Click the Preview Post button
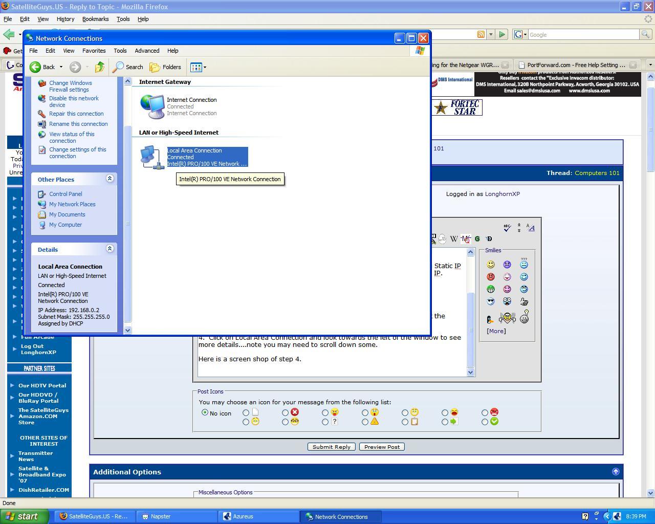This screenshot has height=524, width=655. (382, 447)
